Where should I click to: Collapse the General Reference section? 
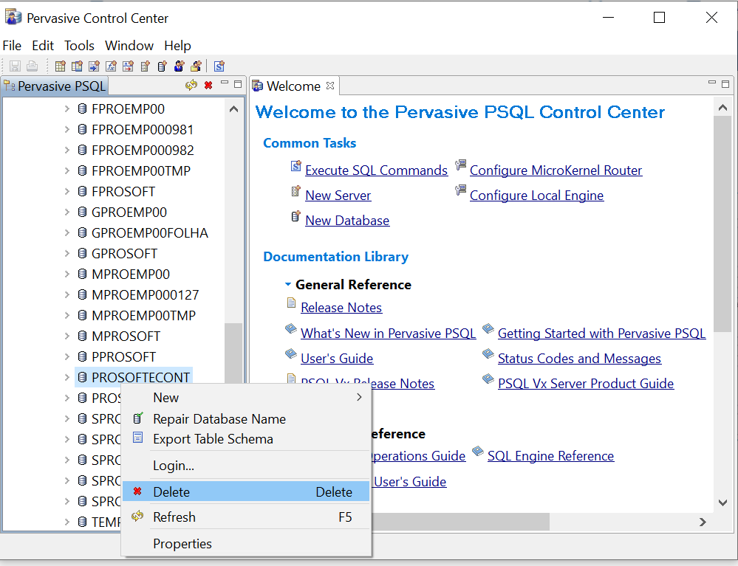[288, 284]
